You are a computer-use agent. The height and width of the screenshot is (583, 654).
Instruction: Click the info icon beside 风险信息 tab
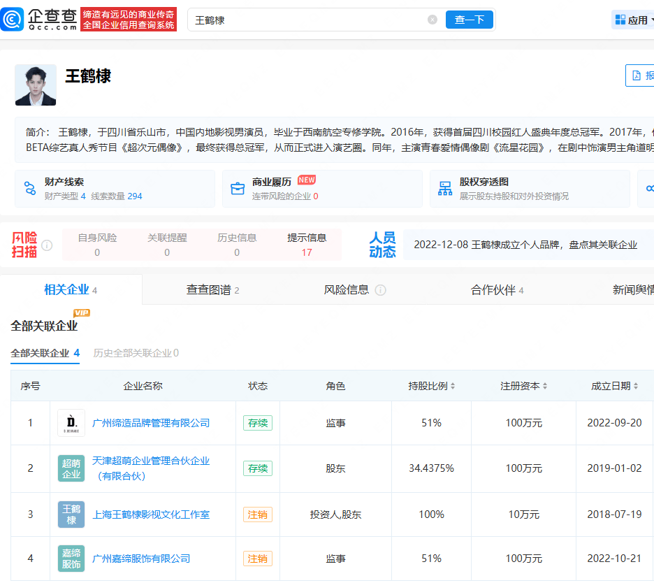380,290
